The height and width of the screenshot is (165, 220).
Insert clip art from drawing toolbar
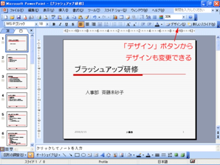pos(115,155)
